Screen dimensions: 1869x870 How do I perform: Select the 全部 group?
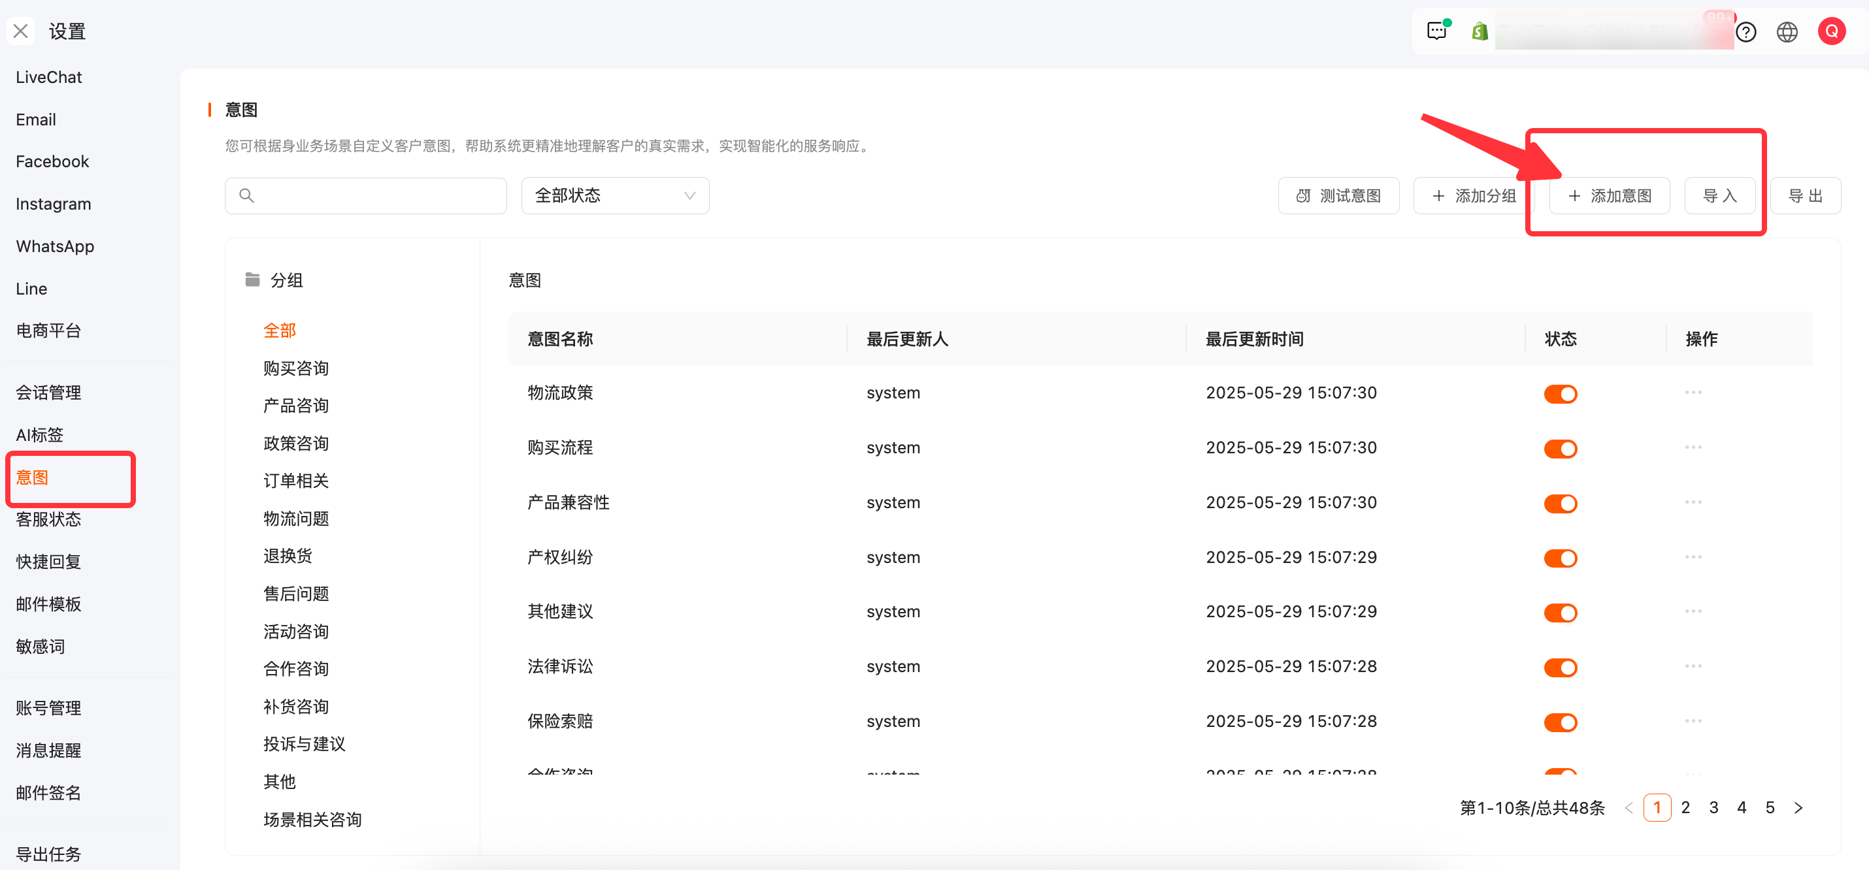coord(279,330)
